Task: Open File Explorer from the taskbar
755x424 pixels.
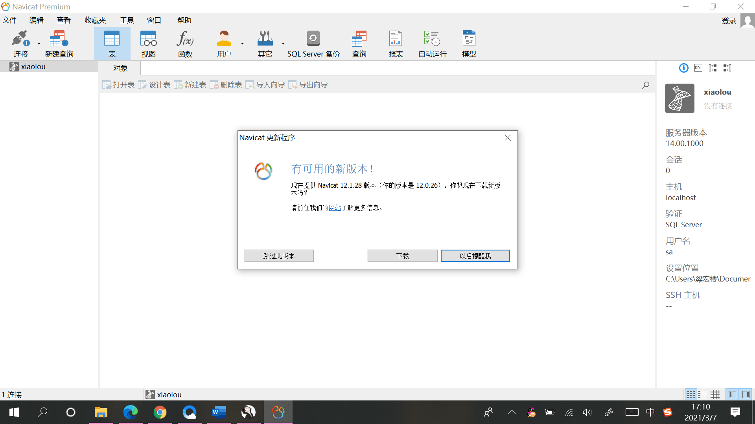Action: pyautogui.click(x=101, y=412)
